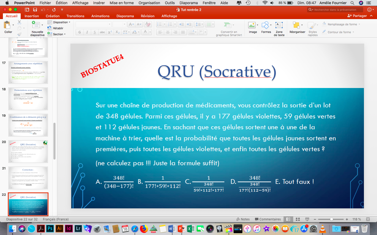Open the Diaporama menu in menu bar
The height and width of the screenshot is (235, 377).
[x=188, y=3]
